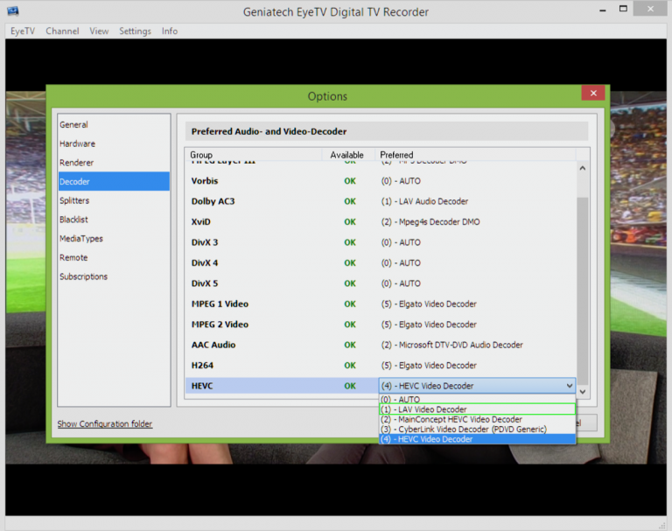Click the Available column header
The image size is (672, 531).
click(x=347, y=155)
